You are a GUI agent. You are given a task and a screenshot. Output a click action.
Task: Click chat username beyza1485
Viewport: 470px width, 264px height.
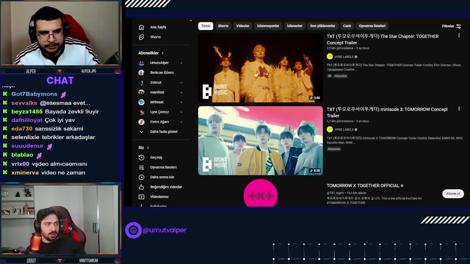(27, 111)
